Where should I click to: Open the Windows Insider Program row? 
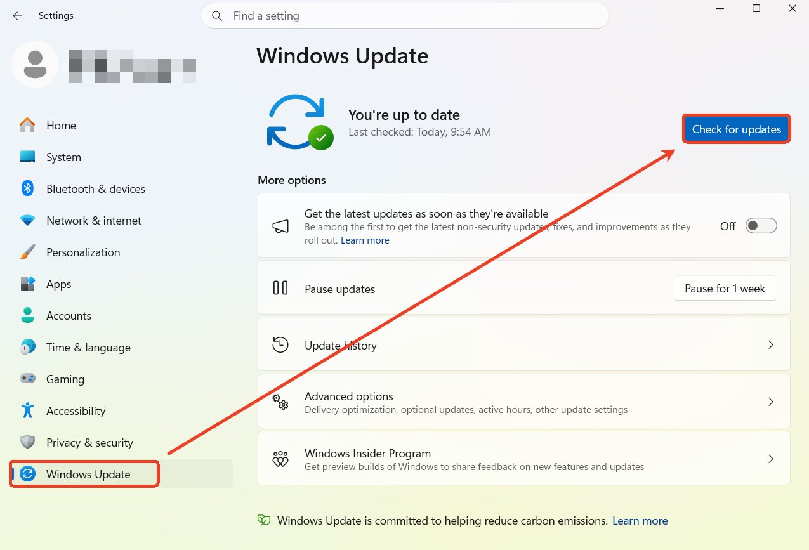524,459
